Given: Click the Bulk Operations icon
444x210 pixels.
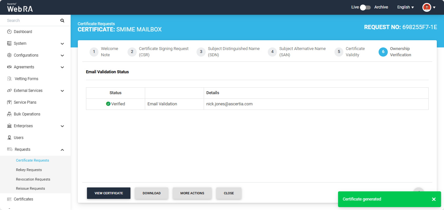Looking at the screenshot, I should [9, 114].
